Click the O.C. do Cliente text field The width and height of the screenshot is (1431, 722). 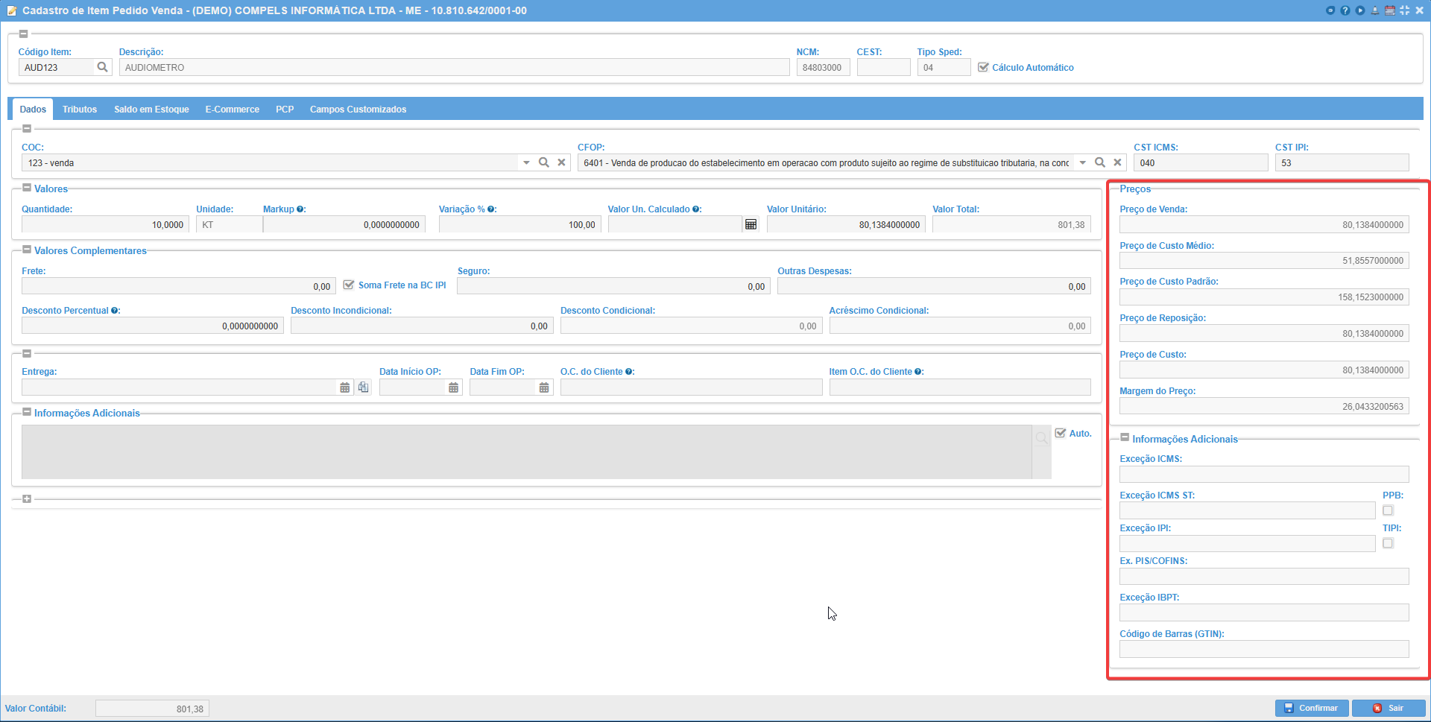(x=691, y=387)
